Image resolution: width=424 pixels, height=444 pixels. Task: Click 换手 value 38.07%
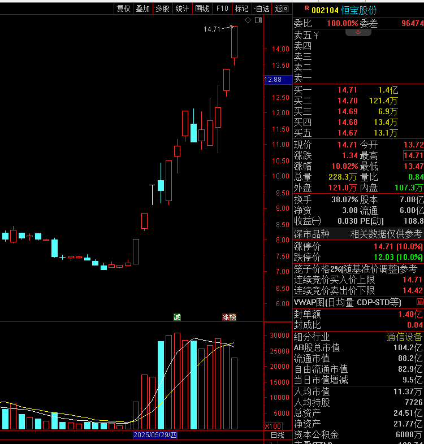(345, 199)
